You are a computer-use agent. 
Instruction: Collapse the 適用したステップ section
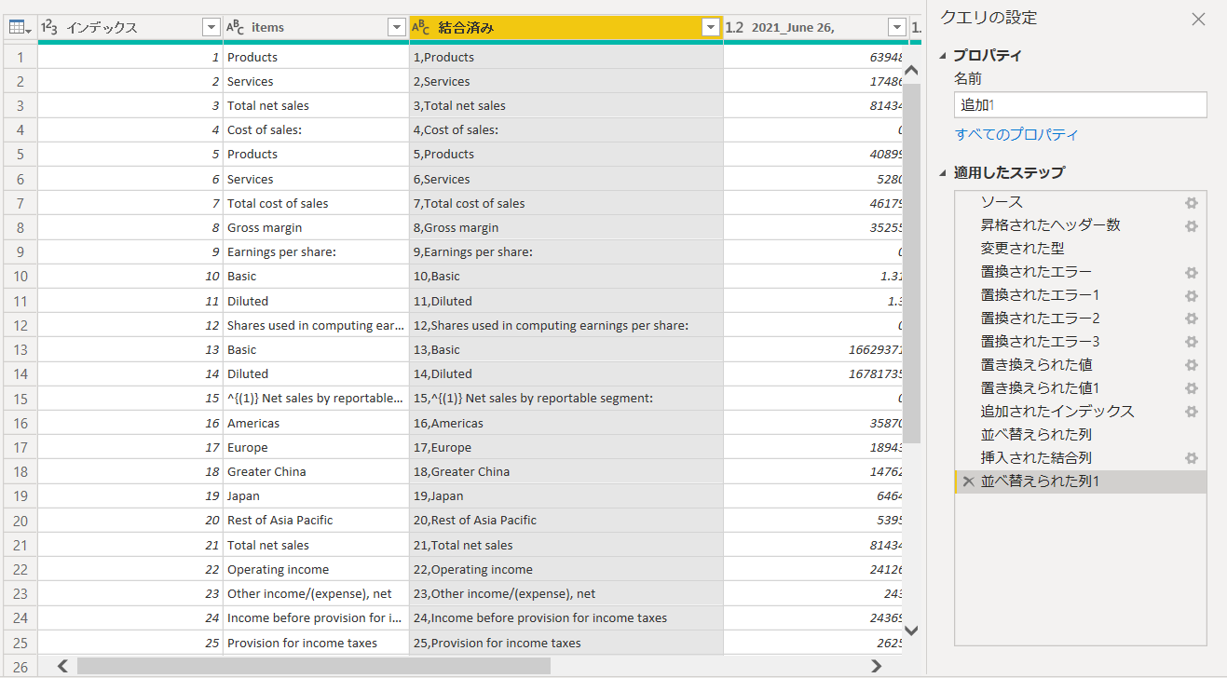(943, 173)
